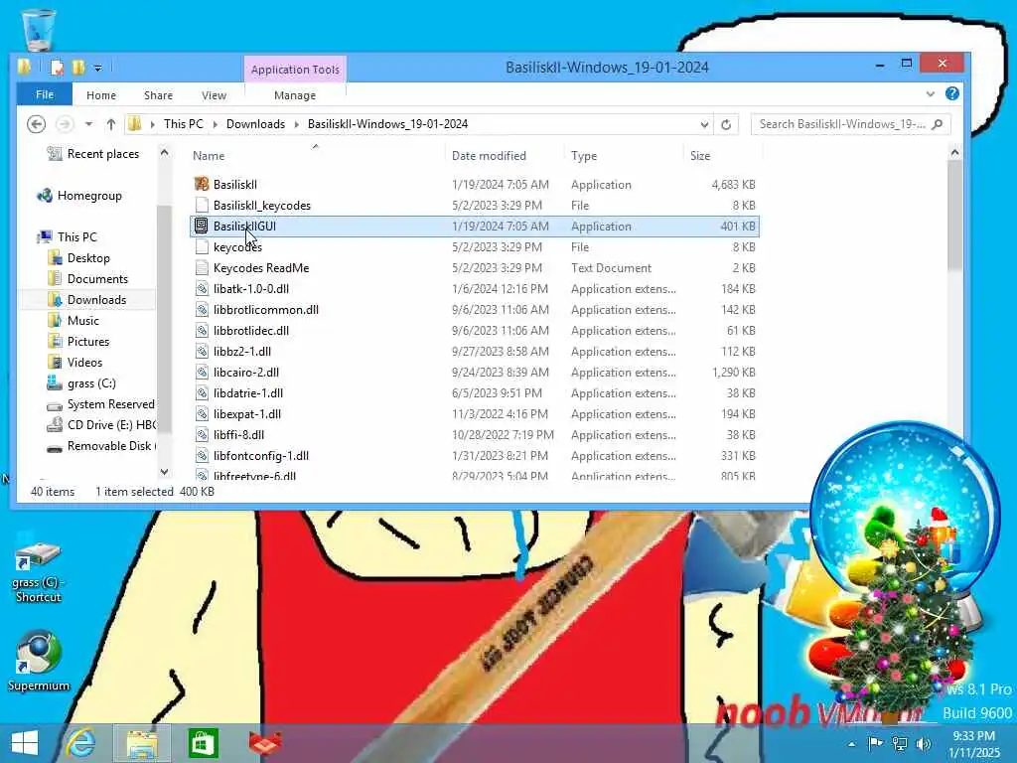1017x763 pixels.
Task: Open Desktop in the navigation pane
Action: tap(79, 257)
